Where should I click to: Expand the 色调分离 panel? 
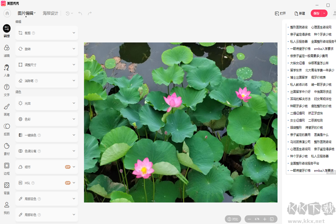tap(47, 151)
